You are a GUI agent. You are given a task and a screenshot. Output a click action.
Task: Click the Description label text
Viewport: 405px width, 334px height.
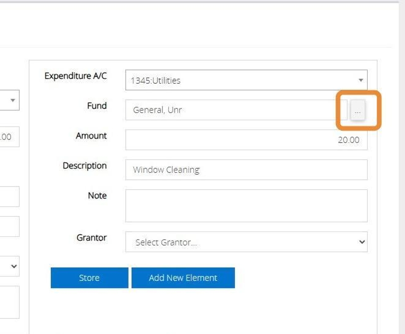85,166
